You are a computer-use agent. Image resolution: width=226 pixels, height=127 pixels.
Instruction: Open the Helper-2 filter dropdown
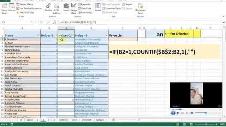73,36
